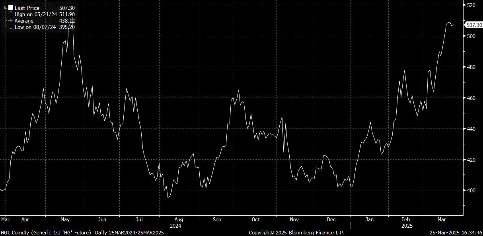Collapse the legend tree using the minus box
This screenshot has height=236, width=483.
[x=6, y=8]
